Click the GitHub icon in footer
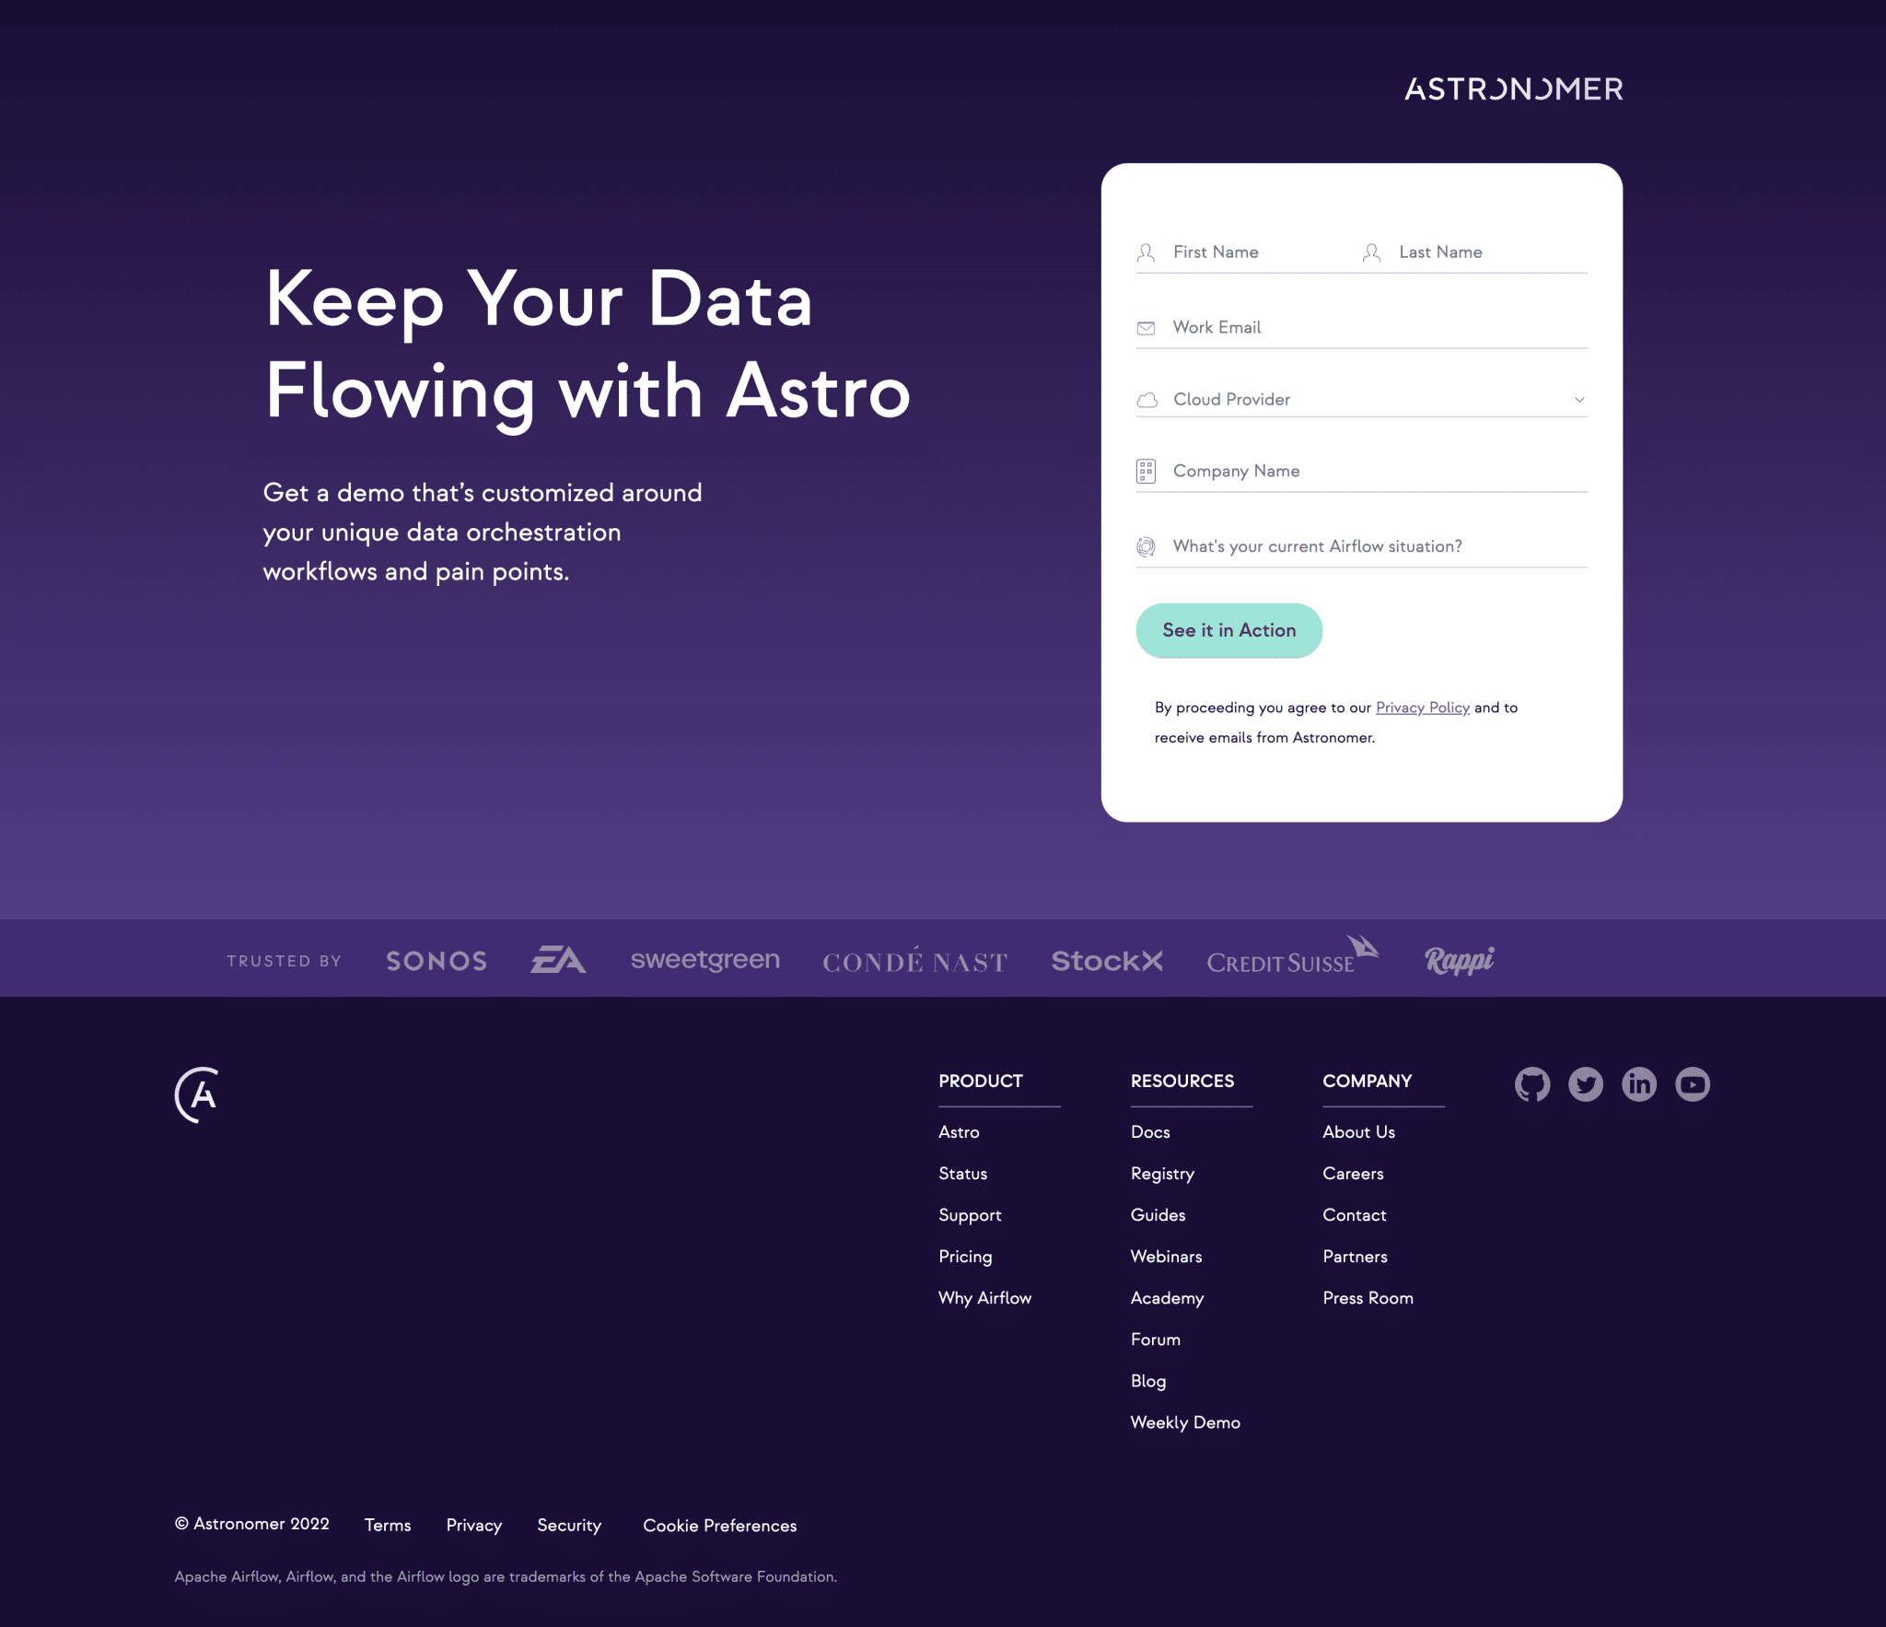 pos(1531,1083)
